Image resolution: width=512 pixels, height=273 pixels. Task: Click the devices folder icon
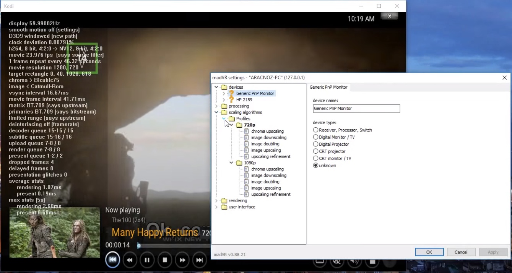(224, 87)
